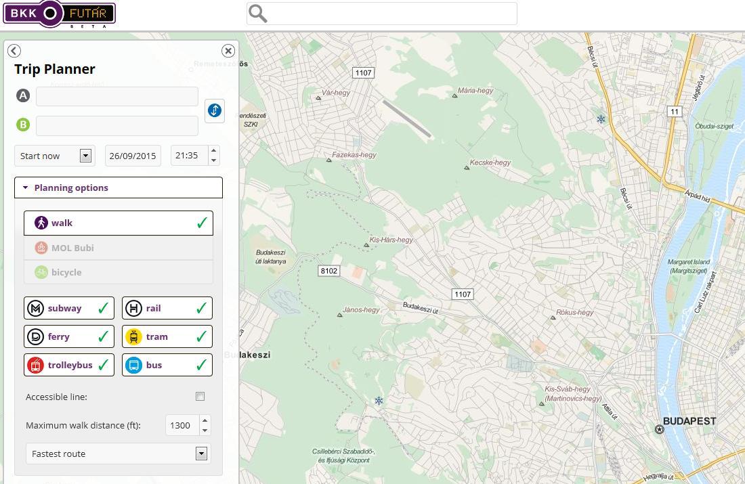The image size is (745, 484).
Task: Close the Trip Planner panel
Action: point(228,51)
